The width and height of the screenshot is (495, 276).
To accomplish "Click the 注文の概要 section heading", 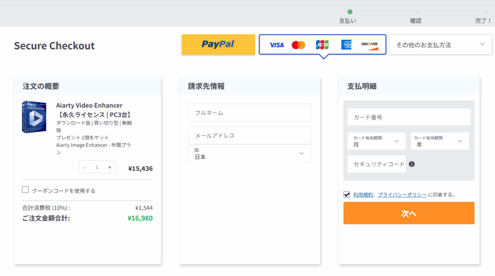I will (x=41, y=86).
